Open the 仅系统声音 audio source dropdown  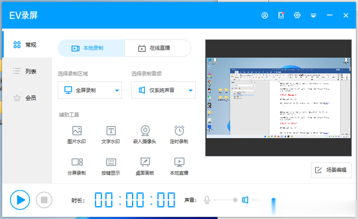click(163, 90)
